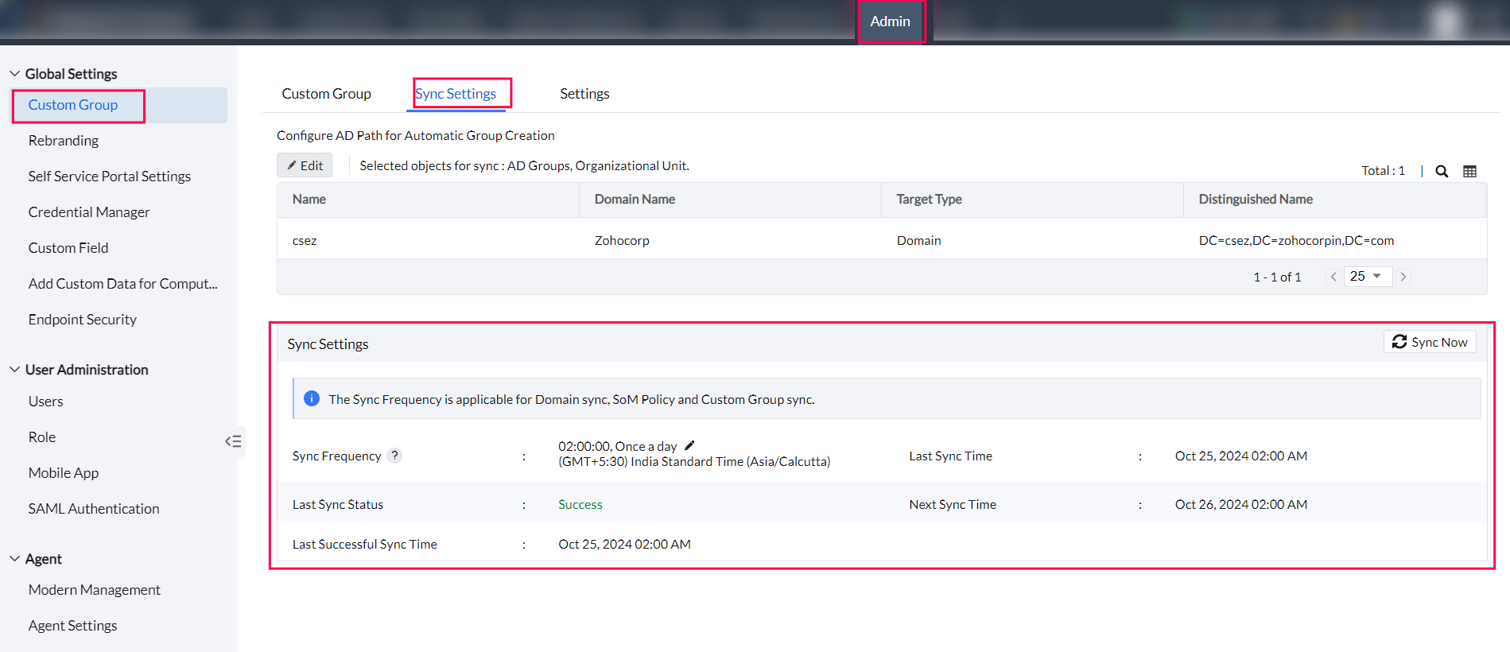Go to previous page arrow in table

1333,277
